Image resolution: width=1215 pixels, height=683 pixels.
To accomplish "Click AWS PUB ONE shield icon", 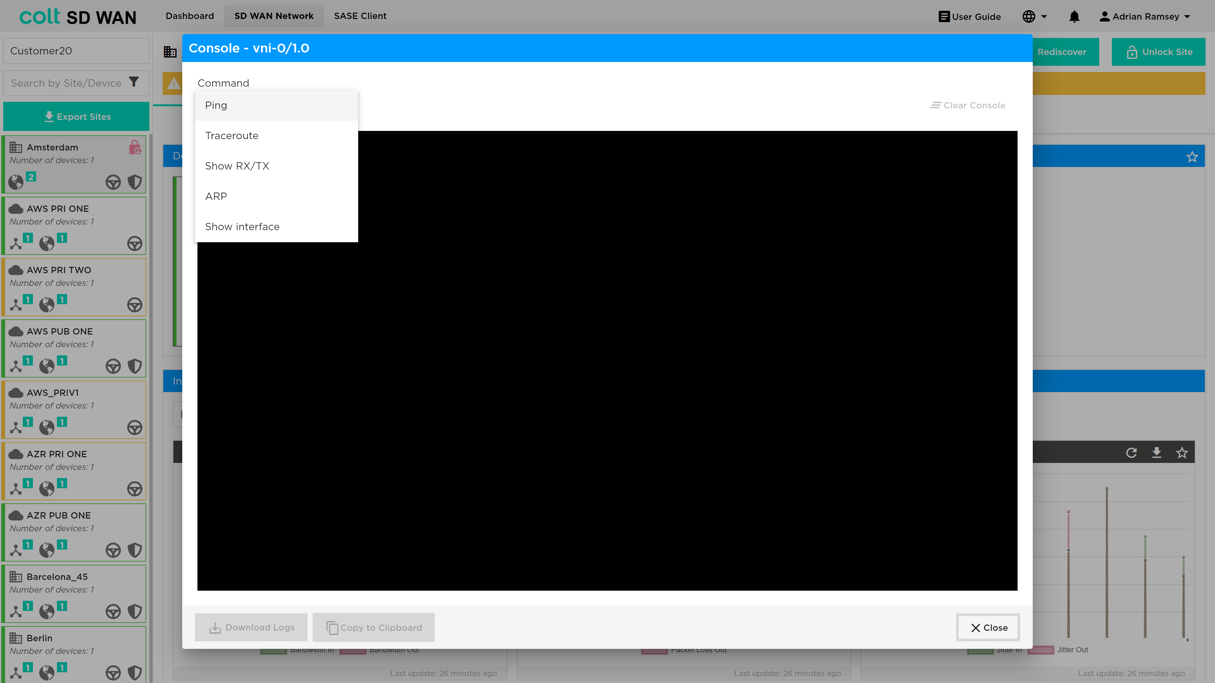I will [135, 366].
